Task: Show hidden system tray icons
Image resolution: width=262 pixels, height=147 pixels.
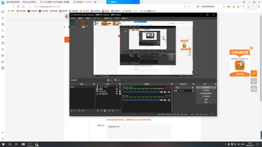Action: pos(225,144)
